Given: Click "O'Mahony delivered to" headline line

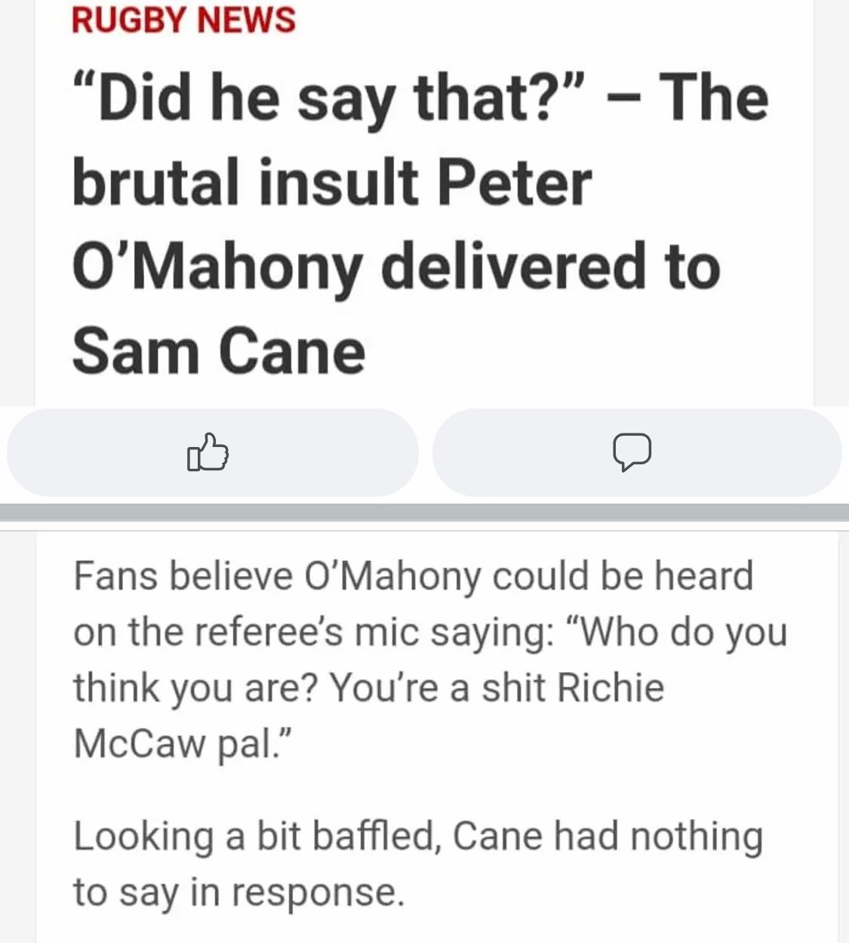Looking at the screenshot, I should (x=396, y=268).
